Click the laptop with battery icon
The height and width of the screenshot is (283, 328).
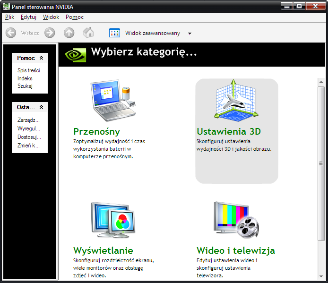pos(113,100)
